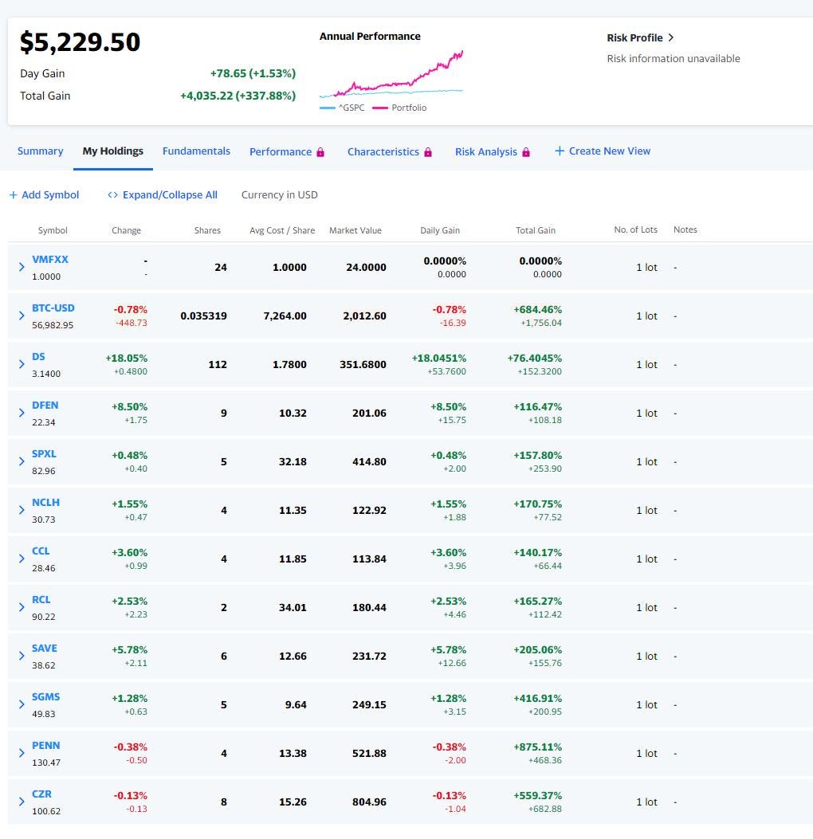Click the lock icon beside Characteristics tab

click(x=428, y=152)
